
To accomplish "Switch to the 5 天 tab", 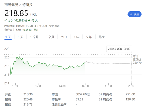I will click(x=20, y=37).
